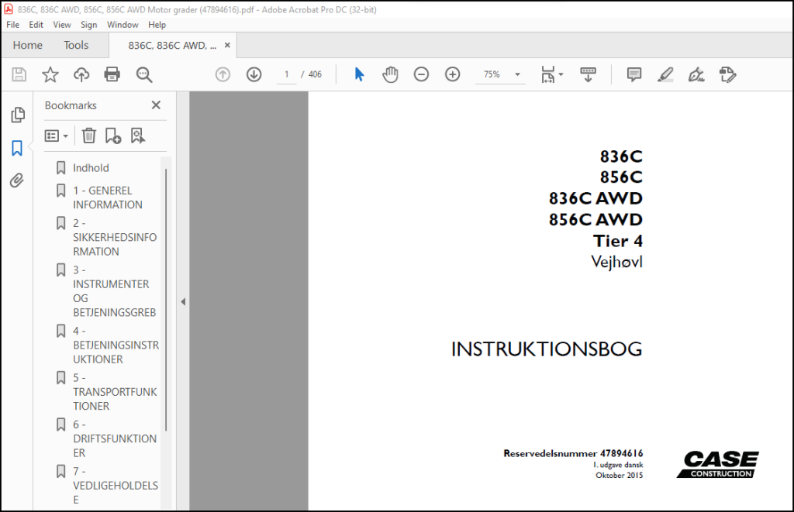Click the total pages 406 label
The image size is (794, 512).
click(315, 74)
